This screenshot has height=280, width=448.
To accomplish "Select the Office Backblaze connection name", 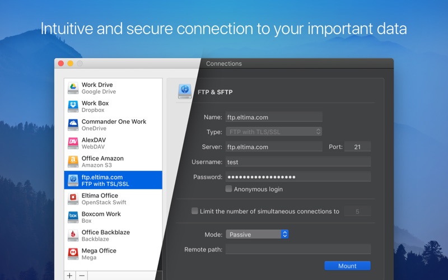I will click(106, 232).
